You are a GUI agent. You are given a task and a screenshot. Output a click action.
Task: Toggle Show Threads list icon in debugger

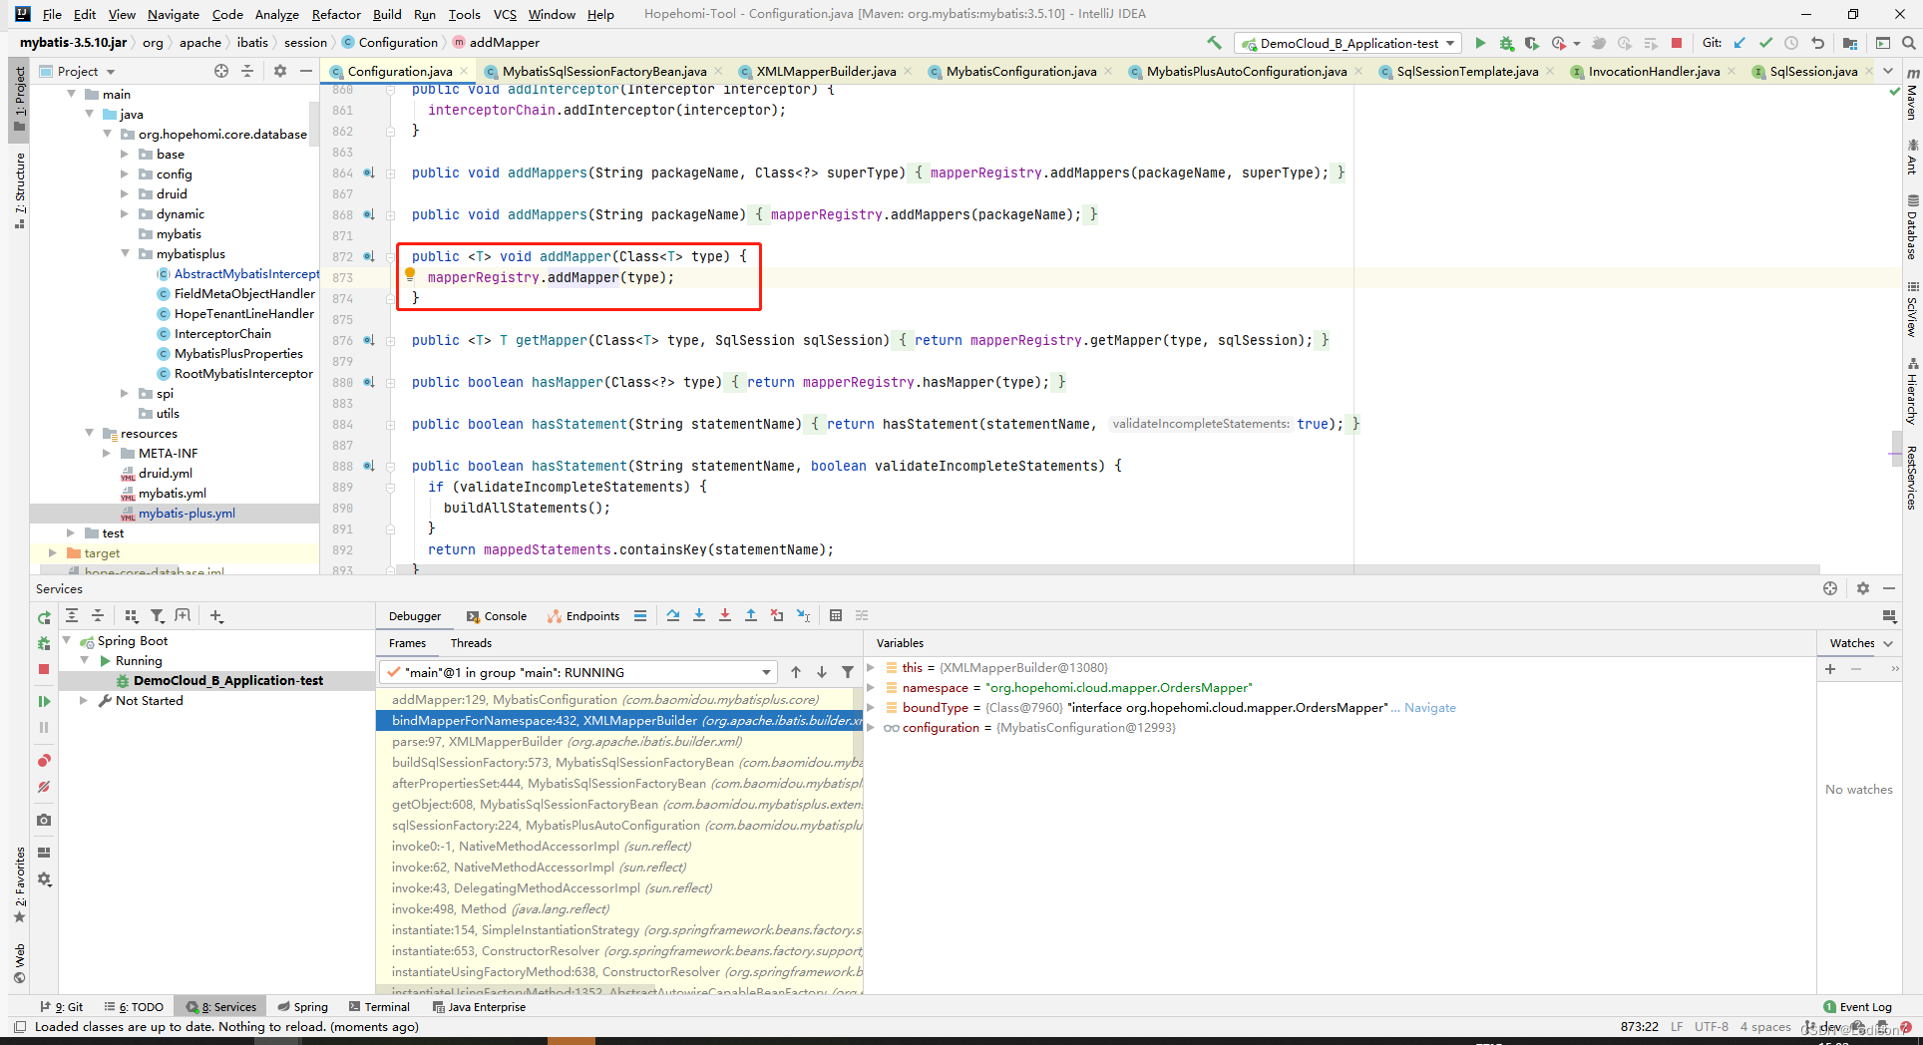[640, 615]
